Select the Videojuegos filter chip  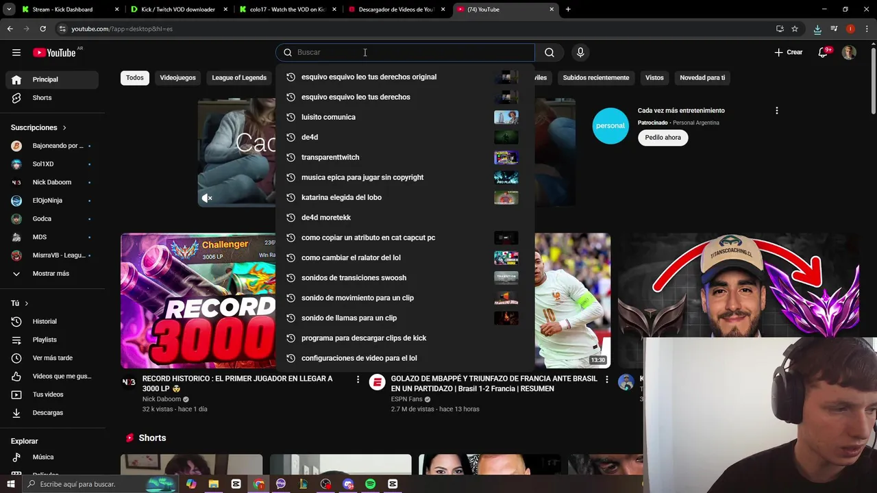(x=177, y=78)
